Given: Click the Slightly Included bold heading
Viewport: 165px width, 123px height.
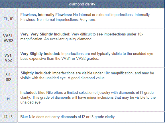Looking at the screenshot, I should point(36,73).
